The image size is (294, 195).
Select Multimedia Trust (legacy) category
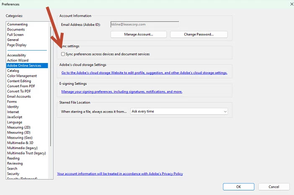tap(26, 153)
